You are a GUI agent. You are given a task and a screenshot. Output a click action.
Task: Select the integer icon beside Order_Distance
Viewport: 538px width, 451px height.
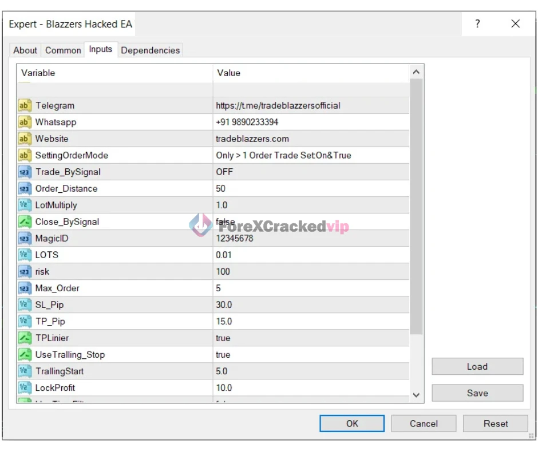[x=25, y=188]
